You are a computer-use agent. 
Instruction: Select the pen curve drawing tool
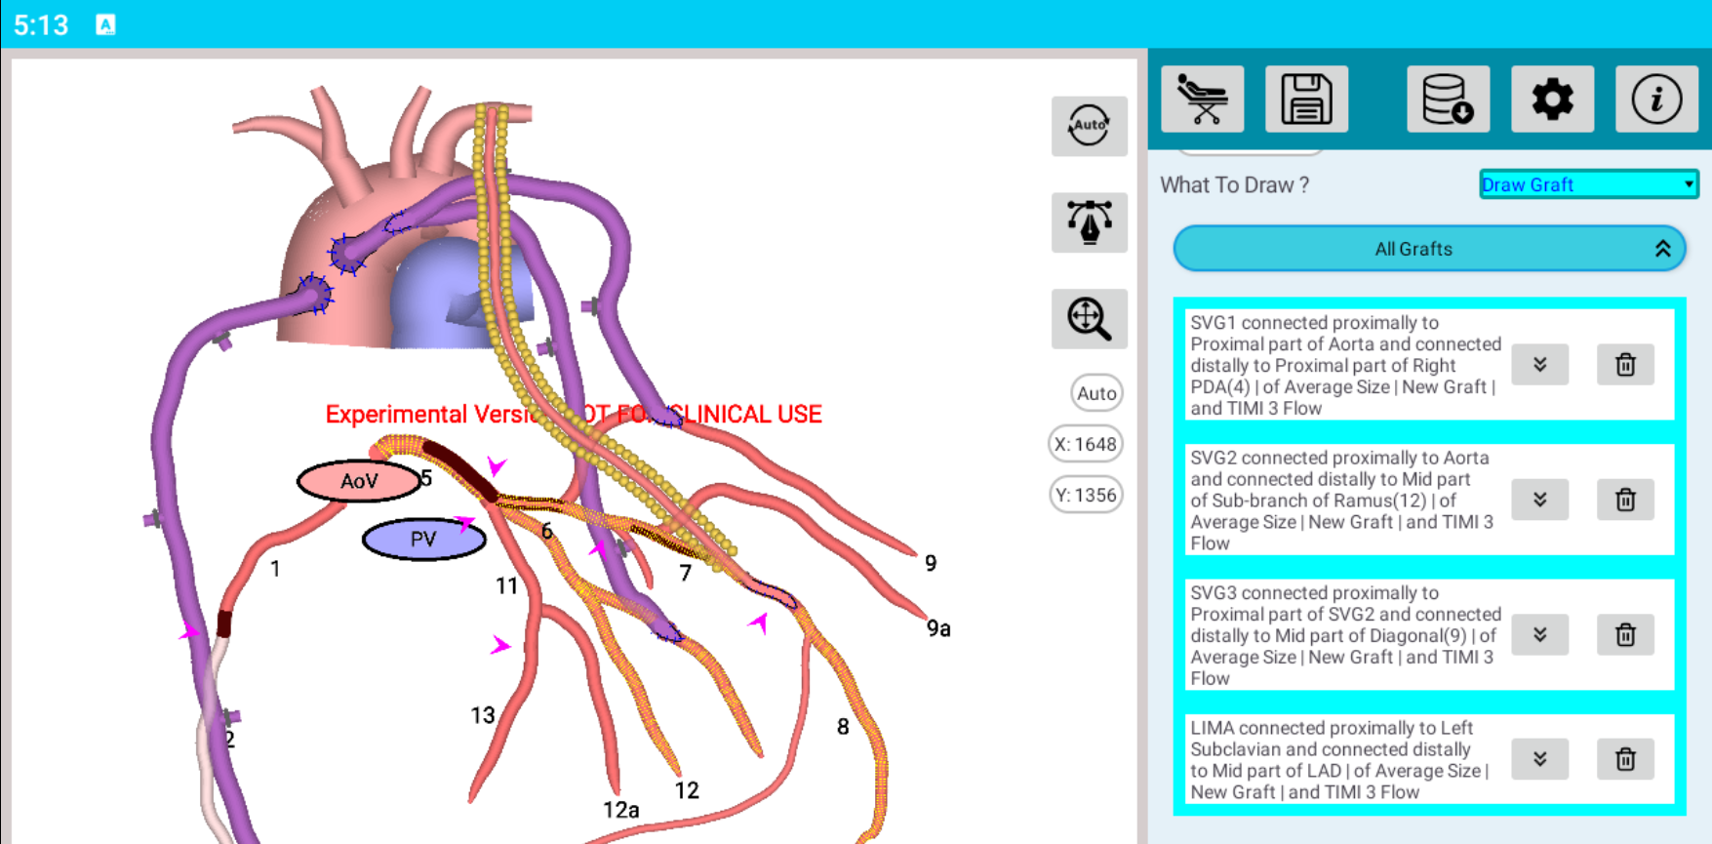(1089, 222)
